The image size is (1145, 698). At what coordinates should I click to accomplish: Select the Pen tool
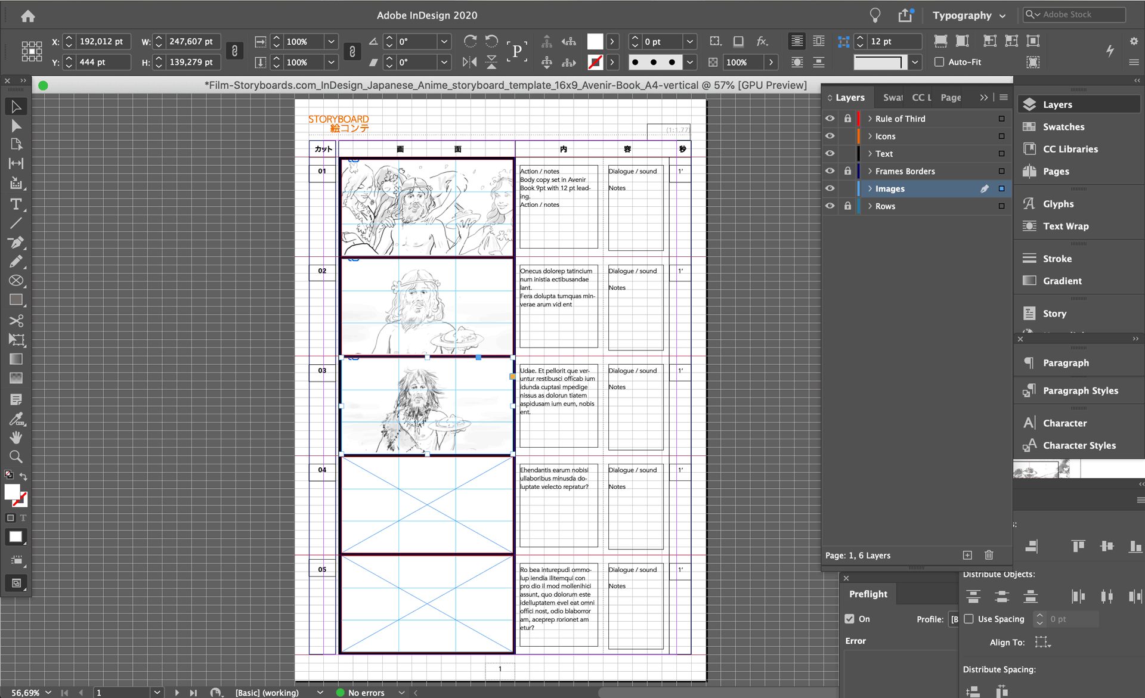pyautogui.click(x=15, y=244)
